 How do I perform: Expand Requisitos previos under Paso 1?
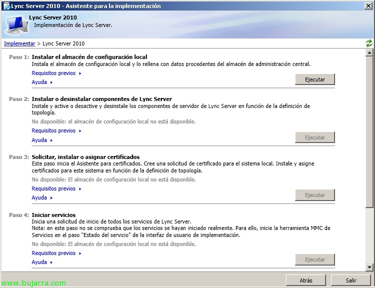56,73
